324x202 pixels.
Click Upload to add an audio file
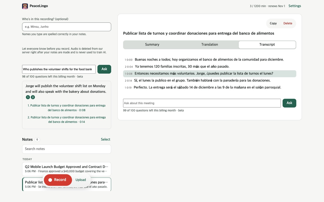click(x=81, y=180)
